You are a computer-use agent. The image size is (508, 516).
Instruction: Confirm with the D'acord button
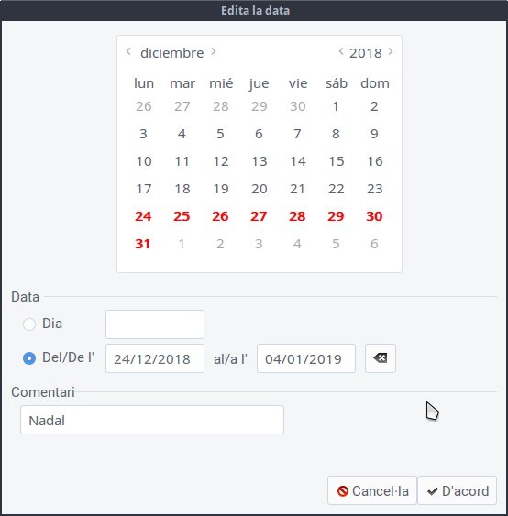(x=457, y=490)
